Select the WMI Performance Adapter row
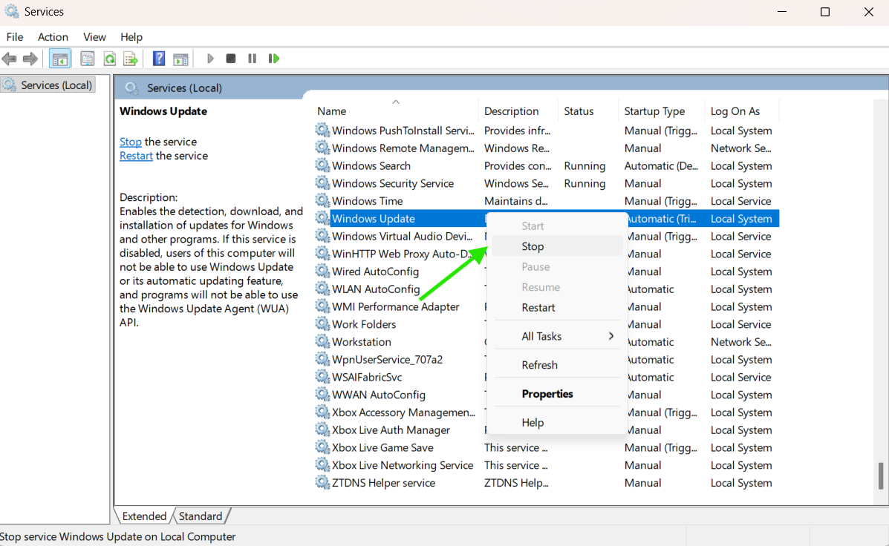 click(x=547, y=306)
